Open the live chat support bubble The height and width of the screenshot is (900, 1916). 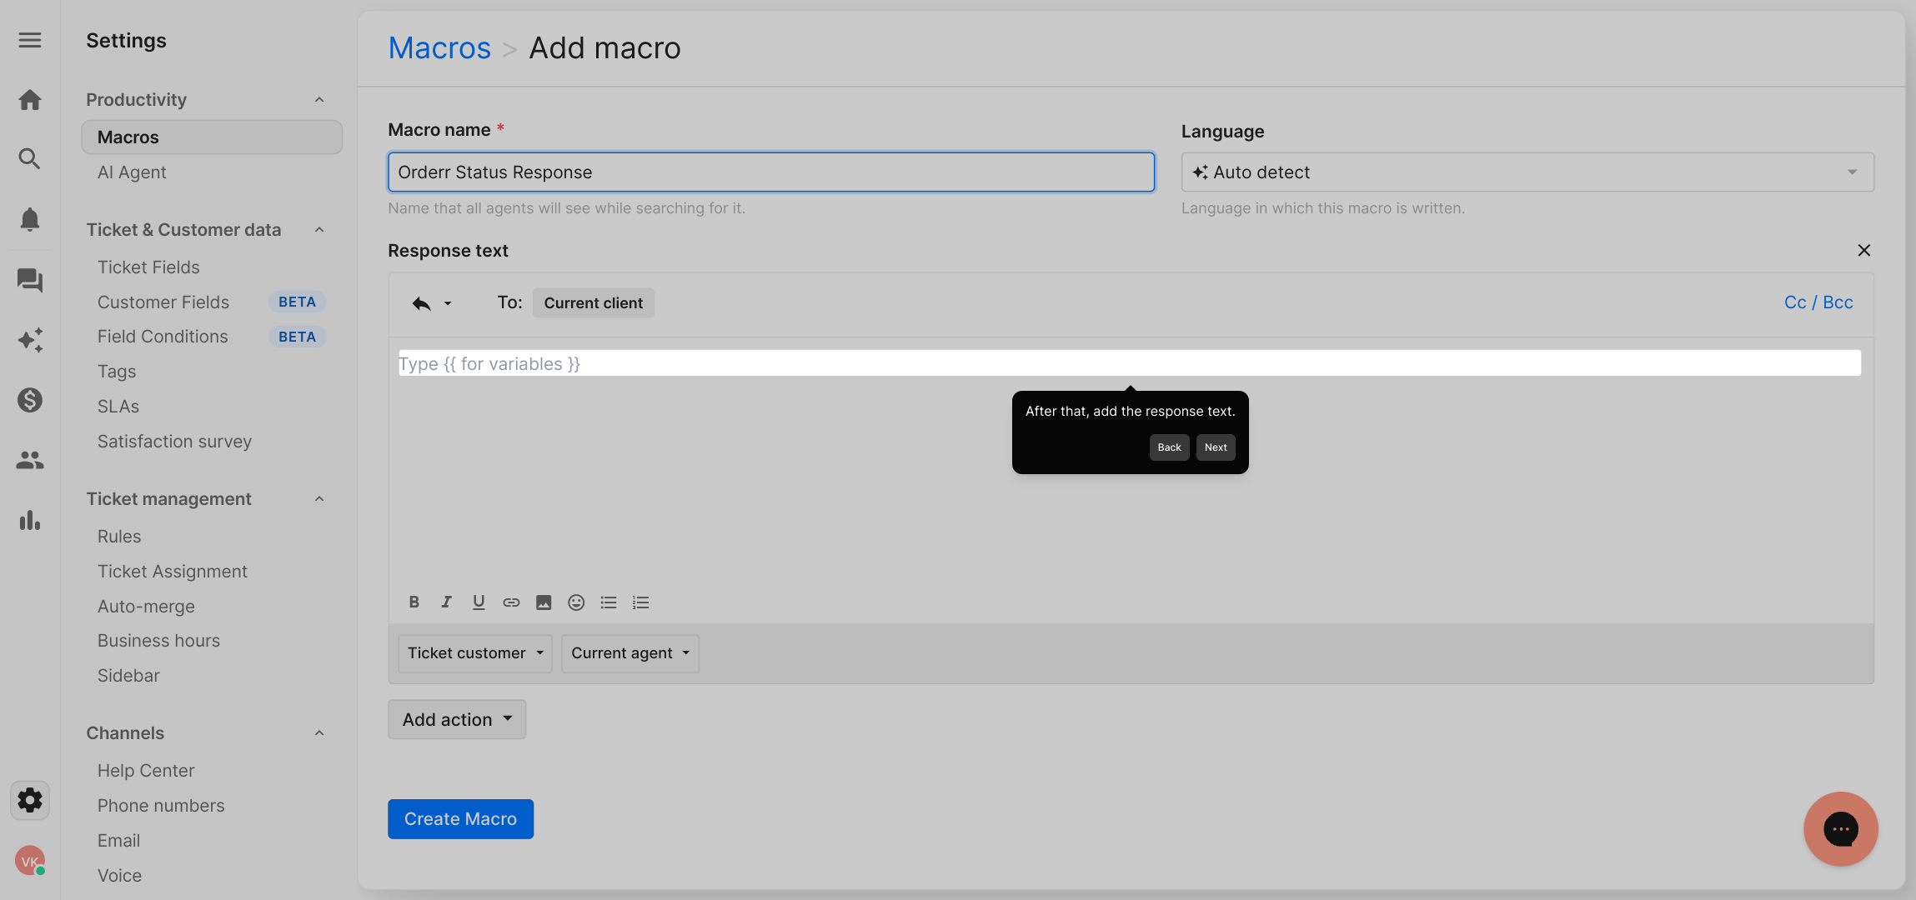(1841, 829)
